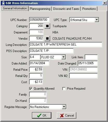Screen dimensions: 108x122
Task: Open the FLUID OZ size unit dropdown
Action: 64,57
